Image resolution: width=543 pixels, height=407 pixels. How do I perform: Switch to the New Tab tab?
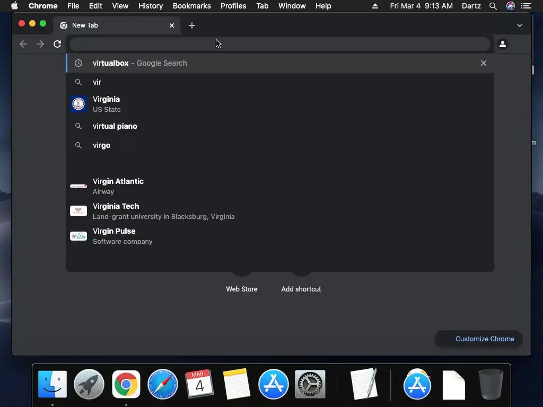click(x=117, y=25)
